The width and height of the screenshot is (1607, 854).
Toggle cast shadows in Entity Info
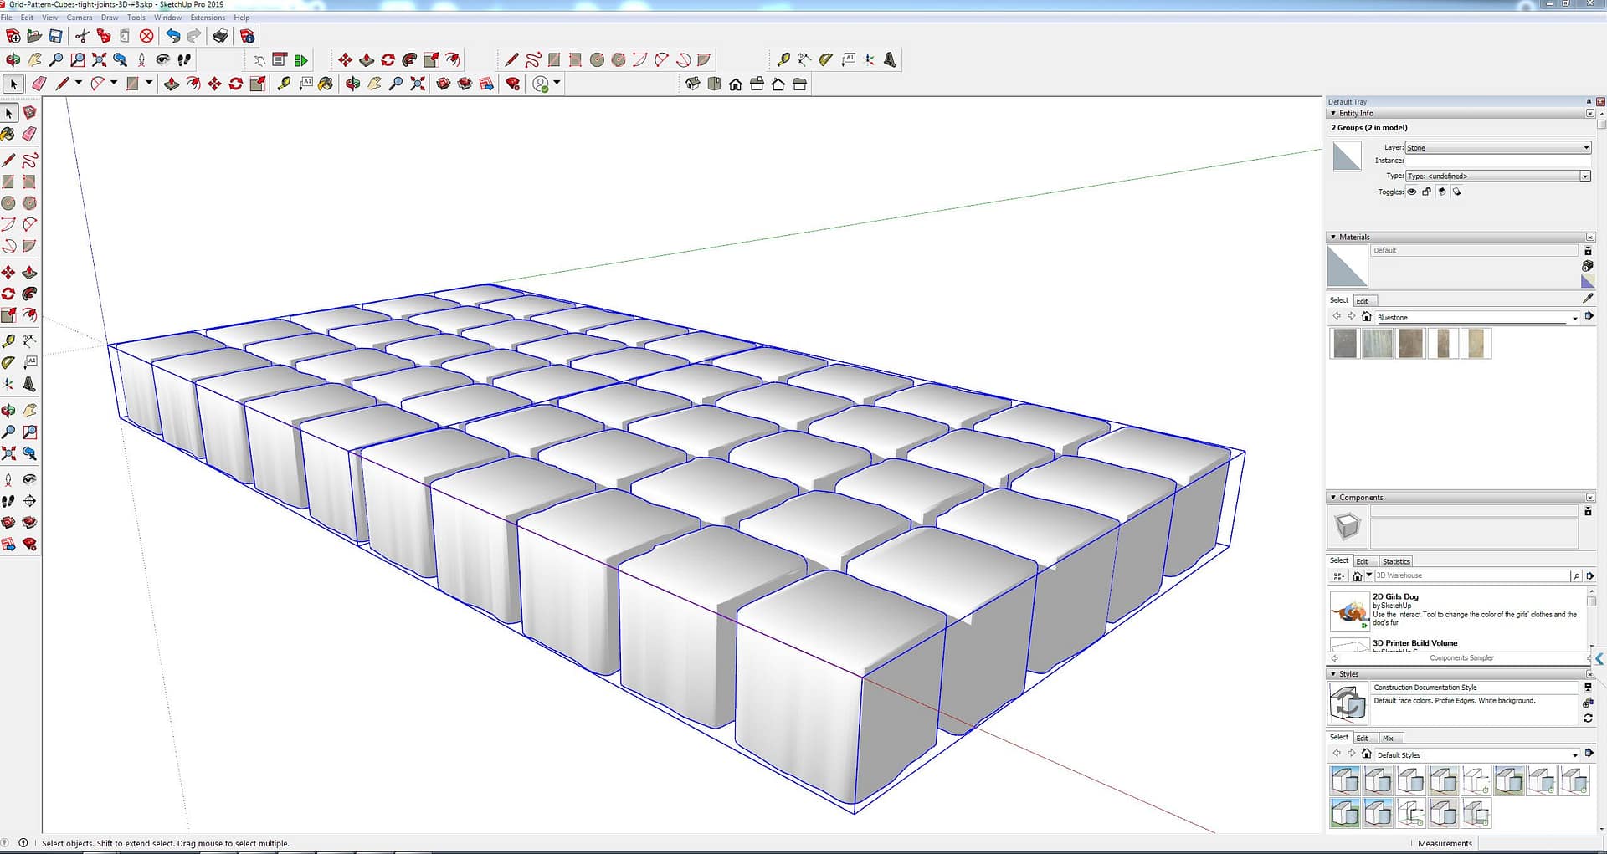tap(1442, 192)
